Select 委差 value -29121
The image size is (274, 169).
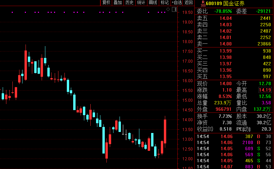tap(263, 11)
